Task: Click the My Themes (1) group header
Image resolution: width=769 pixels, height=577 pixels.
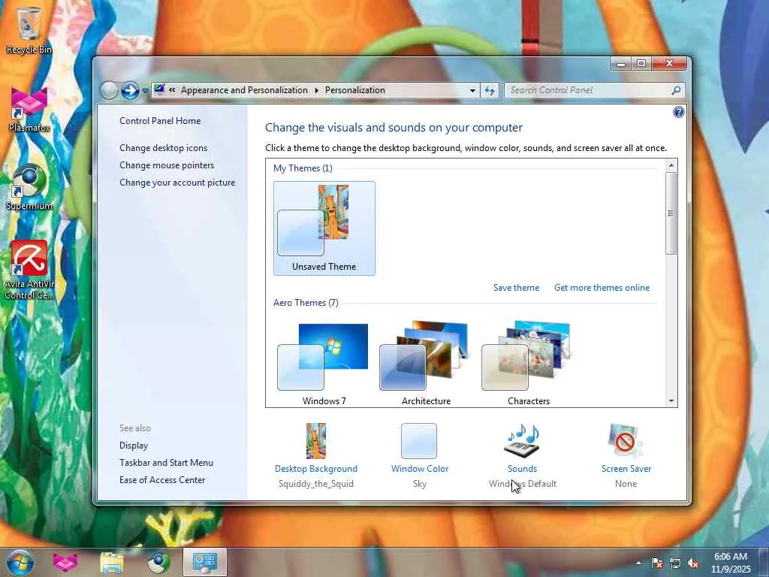Action: pyautogui.click(x=303, y=168)
